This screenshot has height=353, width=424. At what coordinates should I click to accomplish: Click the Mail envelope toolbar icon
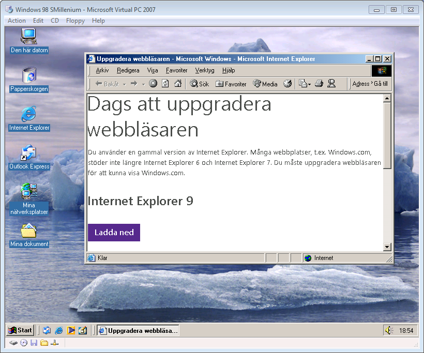pos(302,84)
